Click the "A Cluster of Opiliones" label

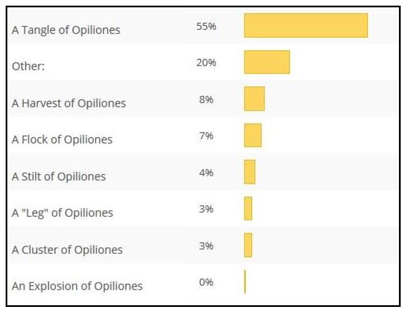click(67, 249)
